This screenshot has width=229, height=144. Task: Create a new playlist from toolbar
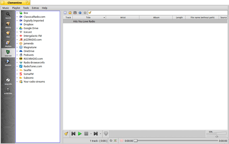(x=65, y=13)
